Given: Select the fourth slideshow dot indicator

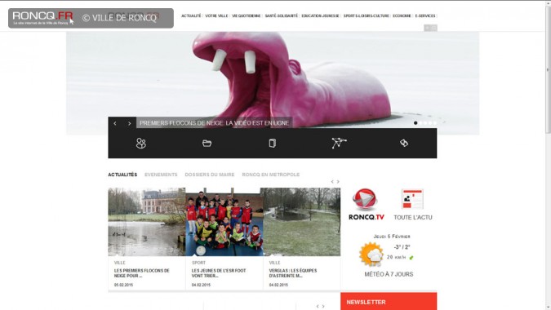Looking at the screenshot, I should (x=430, y=123).
